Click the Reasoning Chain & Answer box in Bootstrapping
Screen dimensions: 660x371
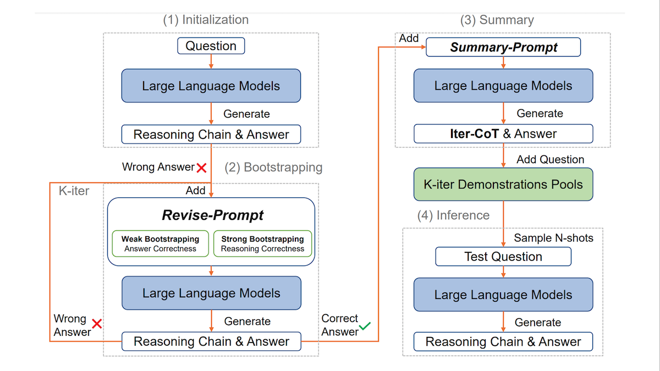coord(211,341)
